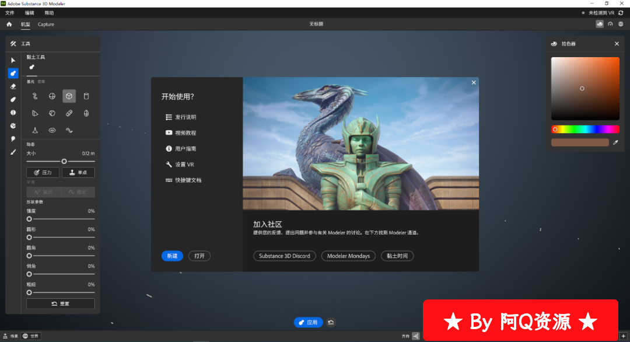Choose the polyhedron primitive
The image size is (630, 342).
(x=52, y=113)
